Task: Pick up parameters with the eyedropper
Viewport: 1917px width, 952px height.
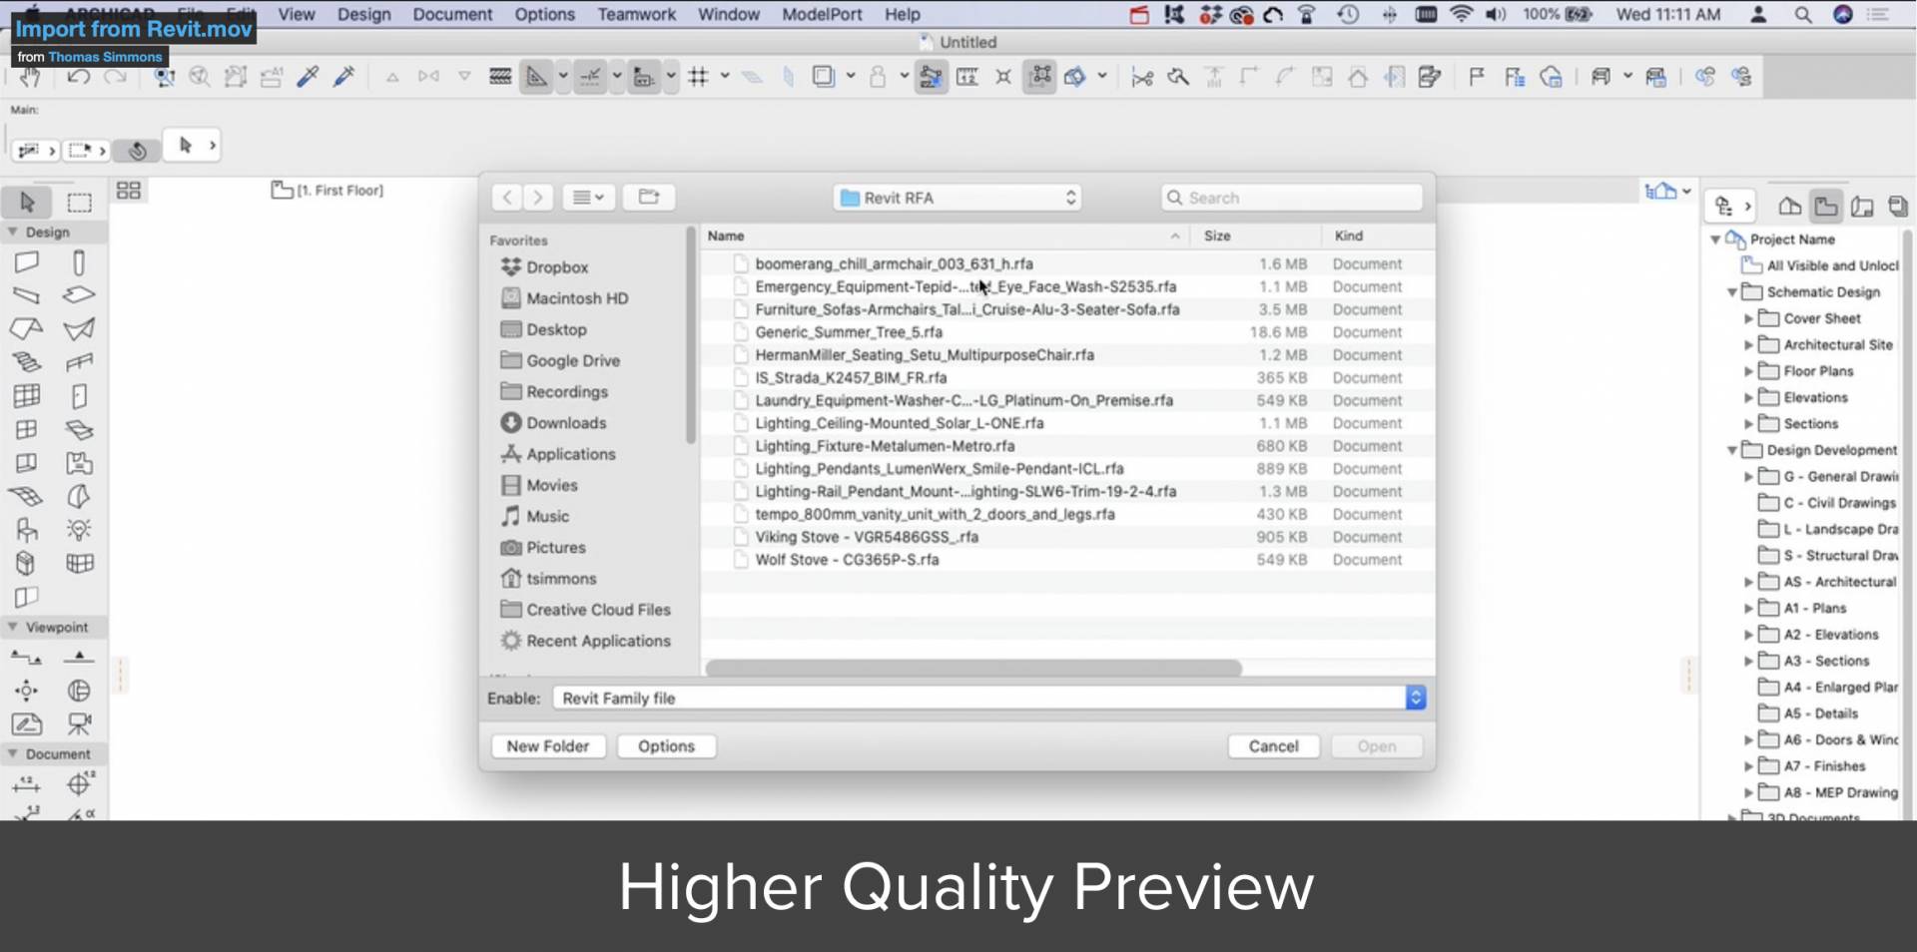Action: point(308,77)
